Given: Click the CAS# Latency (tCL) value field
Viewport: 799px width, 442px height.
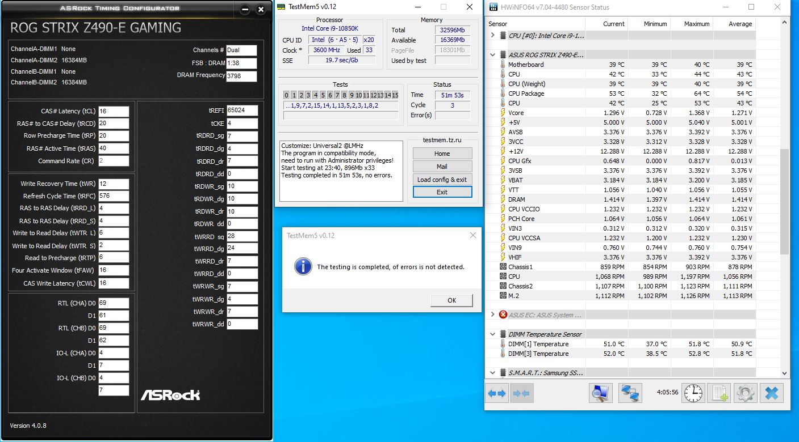Looking at the screenshot, I should (114, 111).
